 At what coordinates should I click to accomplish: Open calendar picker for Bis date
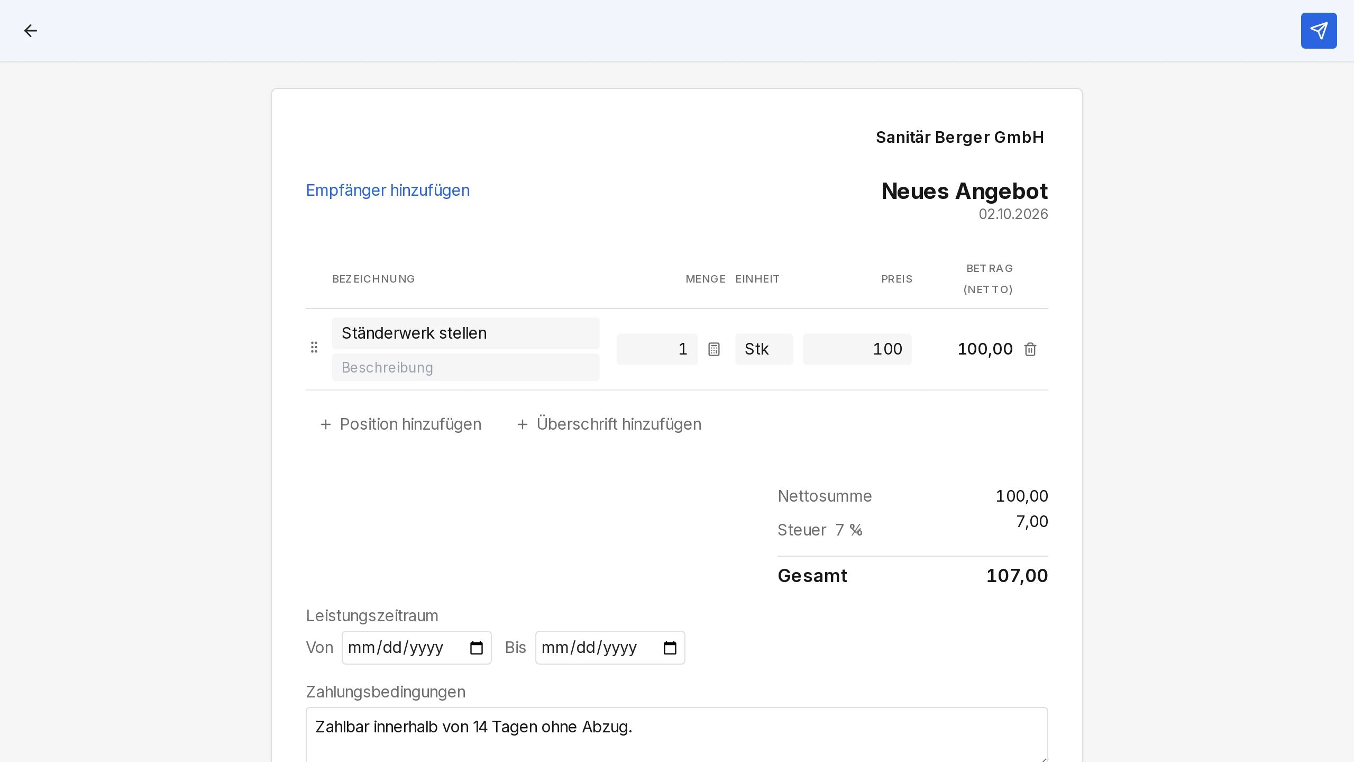[x=670, y=648]
